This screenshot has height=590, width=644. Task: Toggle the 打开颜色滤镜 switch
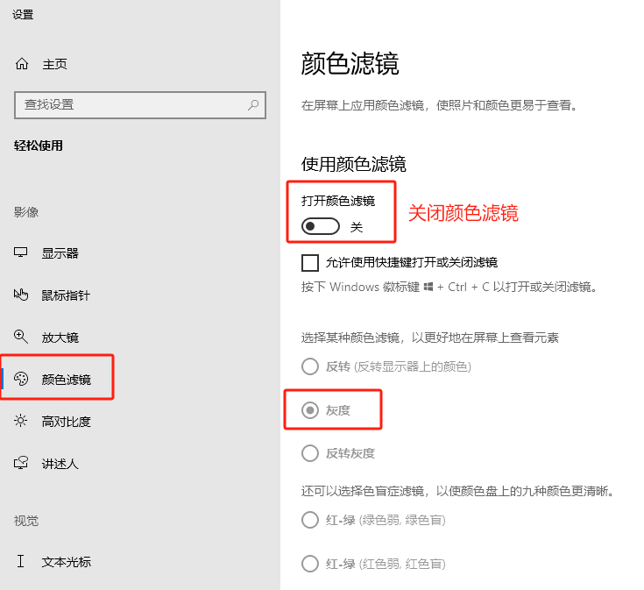pyautogui.click(x=320, y=227)
